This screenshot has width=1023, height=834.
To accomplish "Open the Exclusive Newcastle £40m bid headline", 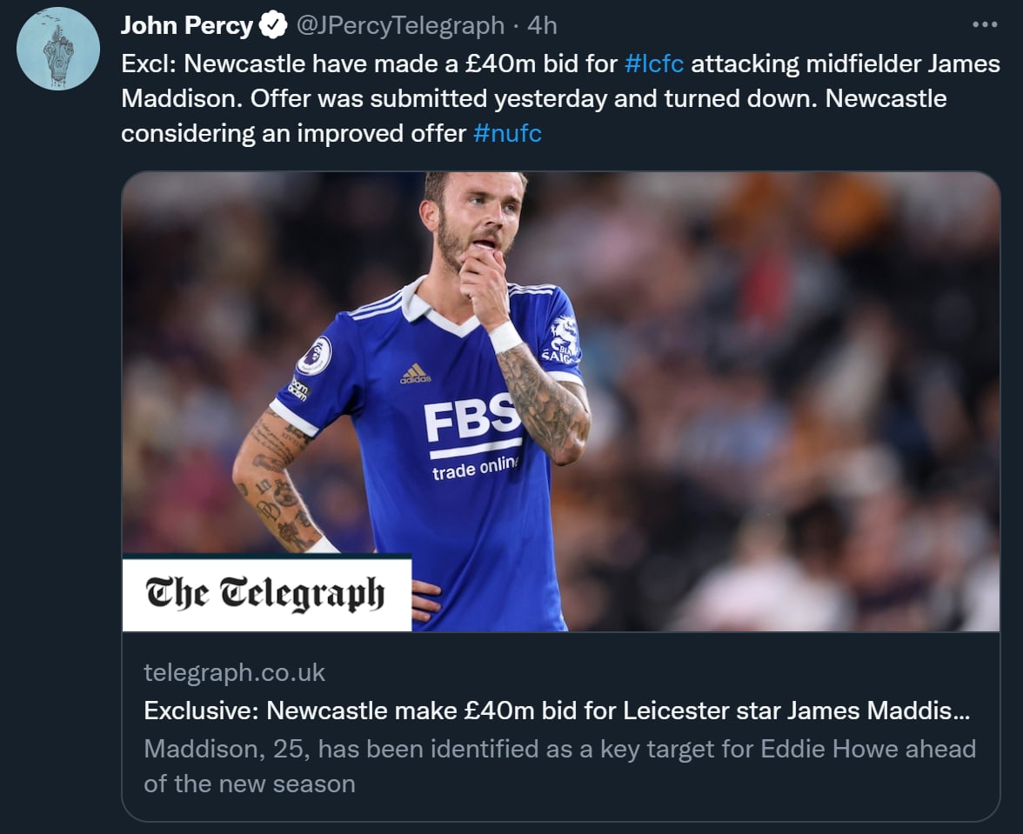I will point(557,711).
